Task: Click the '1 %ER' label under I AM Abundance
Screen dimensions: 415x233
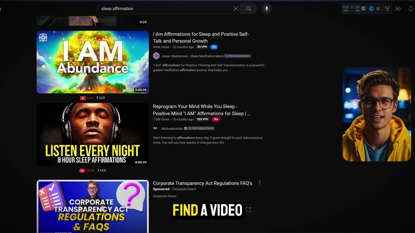Action: coord(101,98)
